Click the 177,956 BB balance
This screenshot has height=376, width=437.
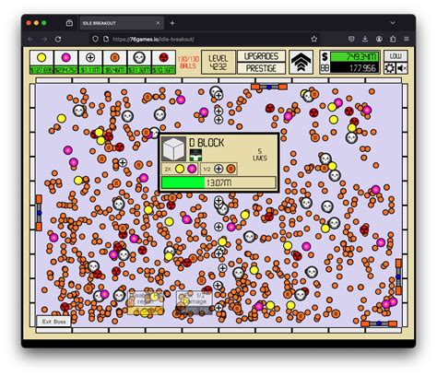[355, 68]
